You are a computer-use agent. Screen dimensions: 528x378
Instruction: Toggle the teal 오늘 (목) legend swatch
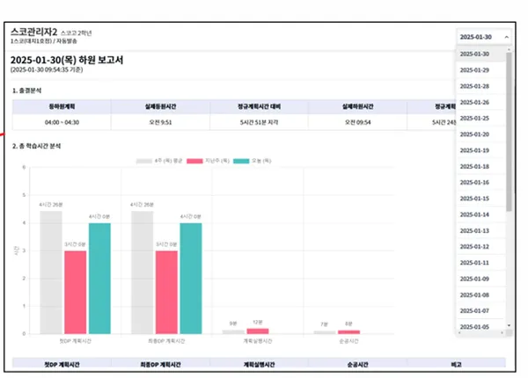pos(241,161)
